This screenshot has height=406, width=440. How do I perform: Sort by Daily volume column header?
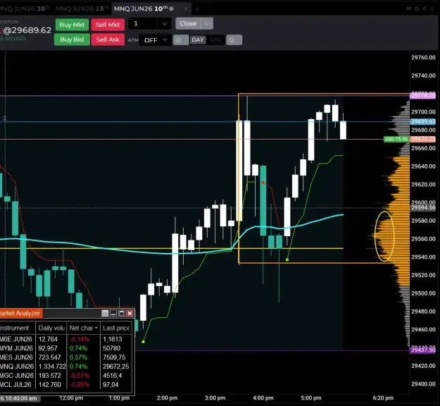51,328
